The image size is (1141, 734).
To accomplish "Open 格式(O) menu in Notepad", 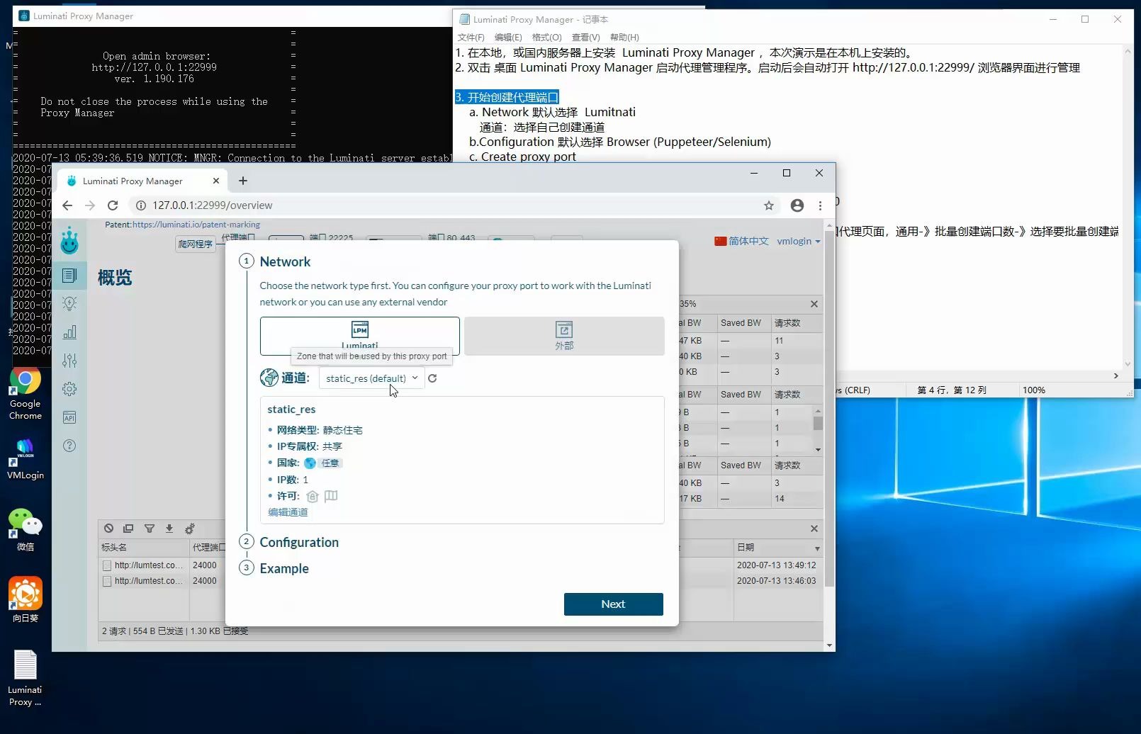I will 547,38.
